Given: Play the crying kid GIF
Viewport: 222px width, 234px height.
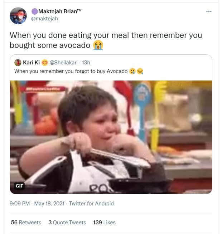Looking at the screenshot, I should (x=111, y=136).
